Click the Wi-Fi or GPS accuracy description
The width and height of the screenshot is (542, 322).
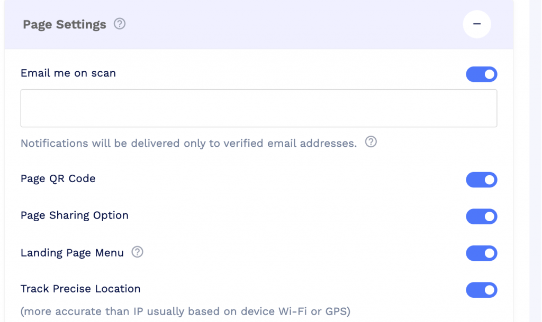point(185,311)
